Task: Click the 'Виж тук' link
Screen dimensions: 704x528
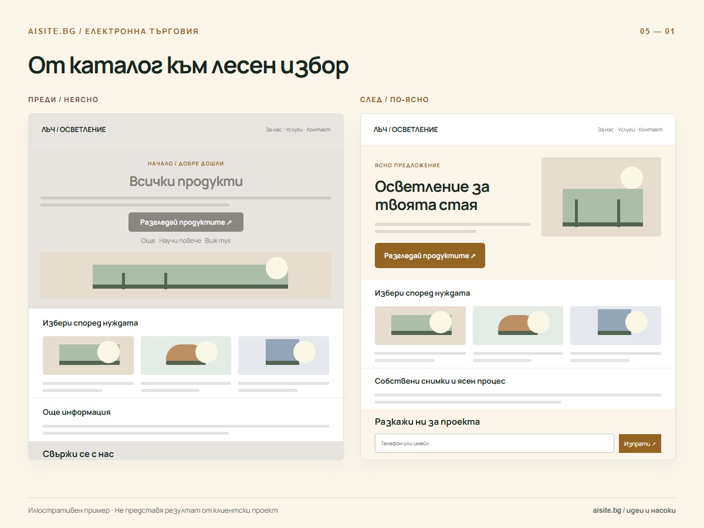Action: [218, 241]
